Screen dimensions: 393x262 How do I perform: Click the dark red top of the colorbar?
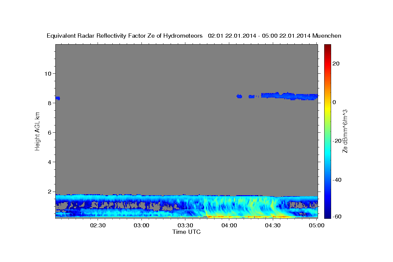click(x=327, y=47)
